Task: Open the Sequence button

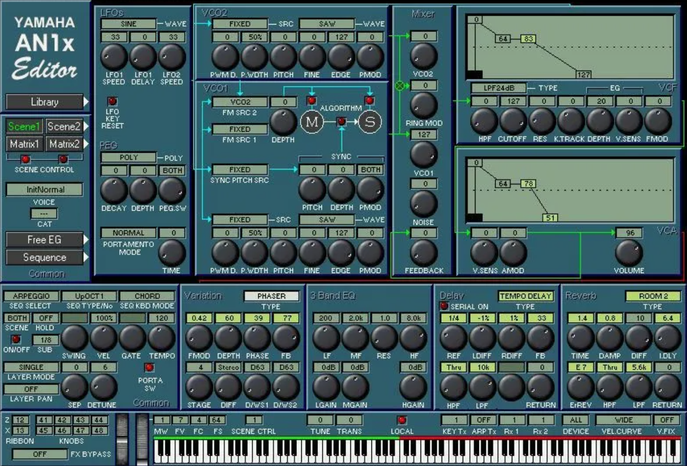Action: coord(44,257)
